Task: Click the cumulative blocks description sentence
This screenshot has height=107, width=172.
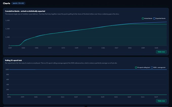Action: (62, 14)
